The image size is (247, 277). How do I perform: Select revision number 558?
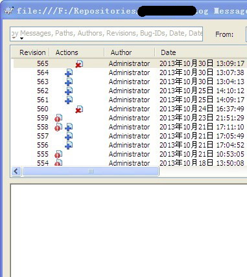tap(43, 127)
